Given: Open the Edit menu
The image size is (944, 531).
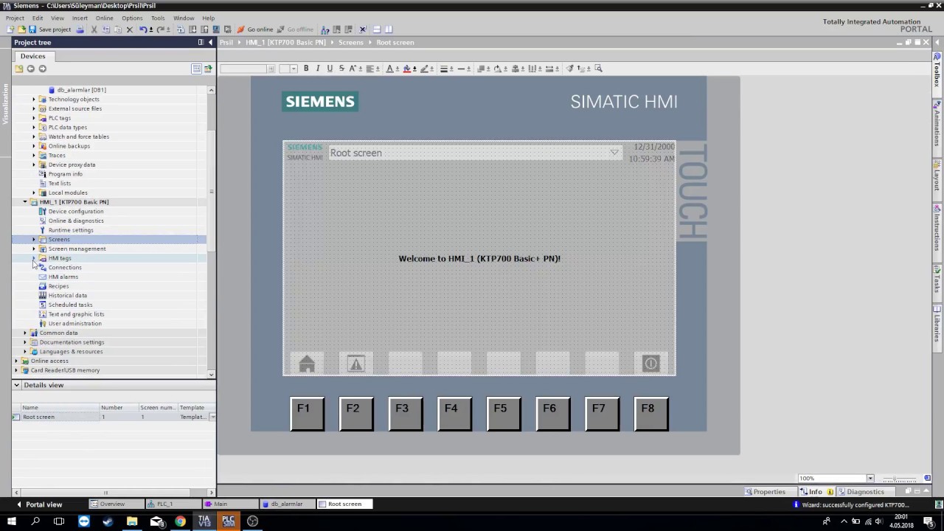Looking at the screenshot, I should tap(38, 18).
